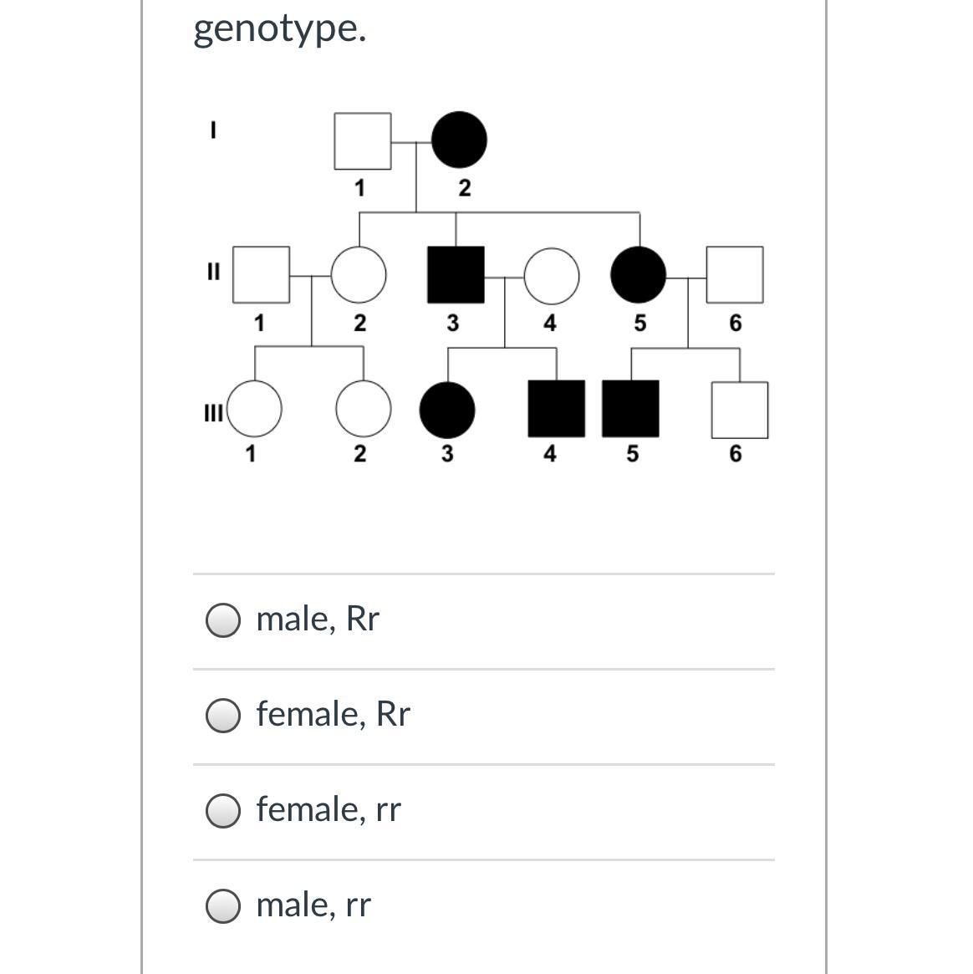Click the open circle for individual II-2
Image resolution: width=973 pixels, height=974 pixels.
(x=359, y=274)
